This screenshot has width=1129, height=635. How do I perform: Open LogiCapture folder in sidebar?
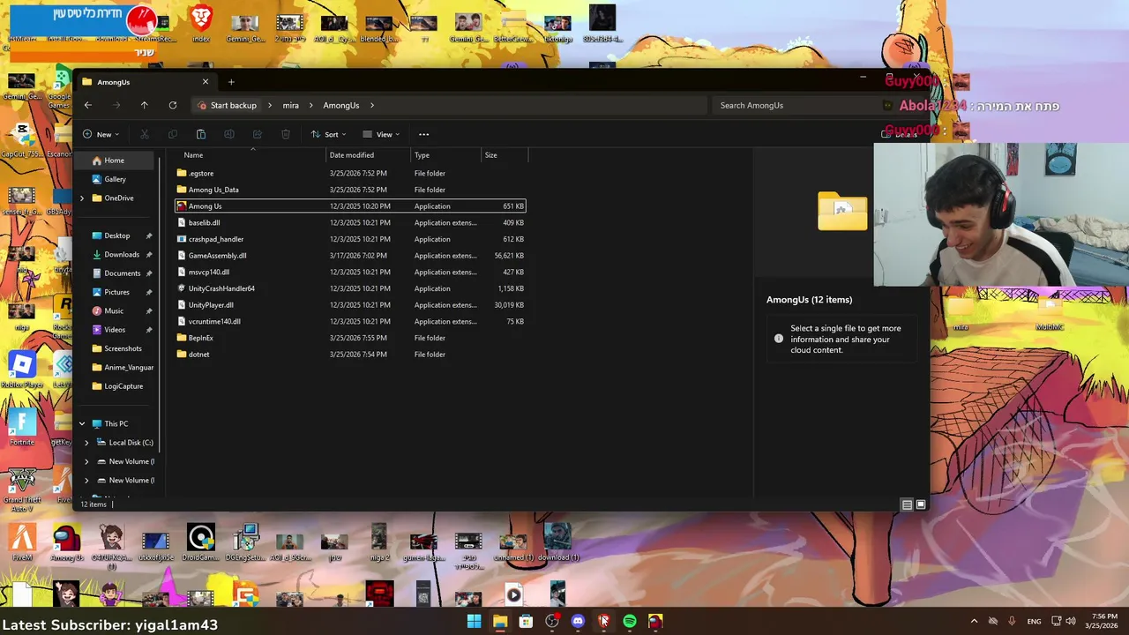point(123,386)
